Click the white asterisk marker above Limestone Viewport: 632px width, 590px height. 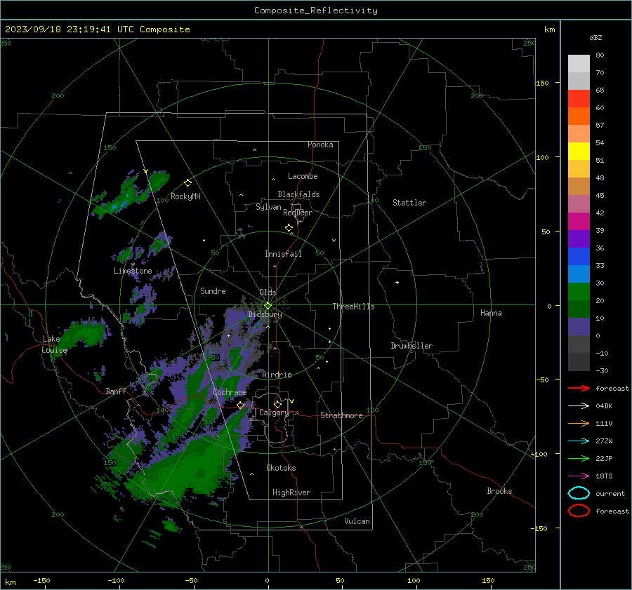point(133,264)
